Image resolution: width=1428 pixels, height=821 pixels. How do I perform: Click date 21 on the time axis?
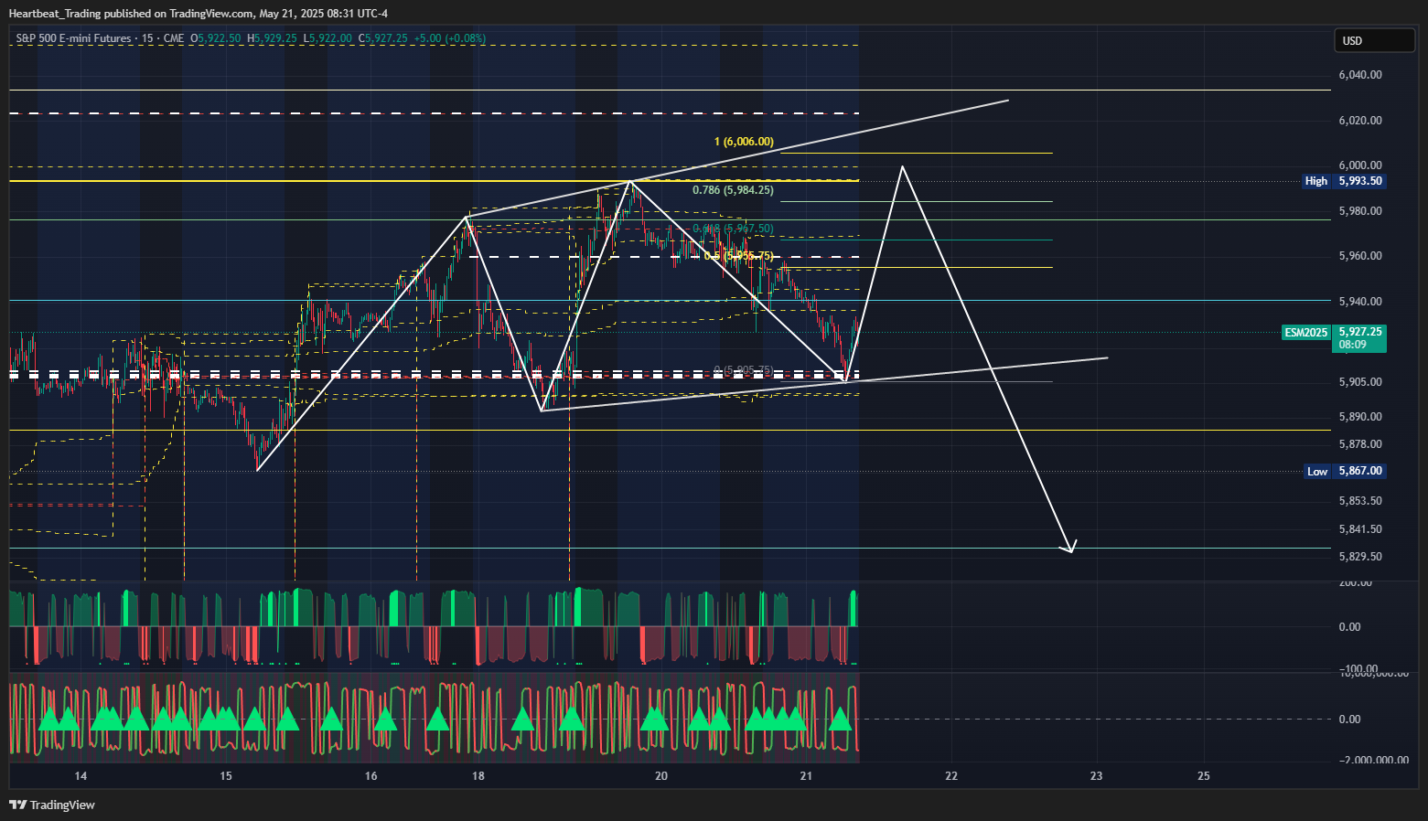806,776
